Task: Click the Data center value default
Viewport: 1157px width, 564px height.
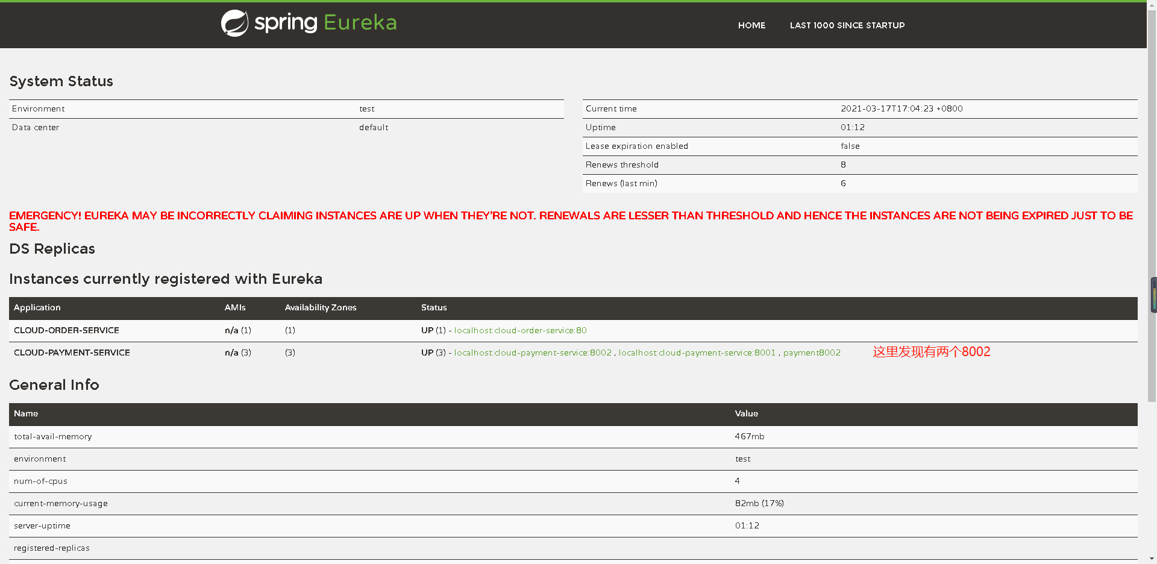Action: click(x=374, y=127)
